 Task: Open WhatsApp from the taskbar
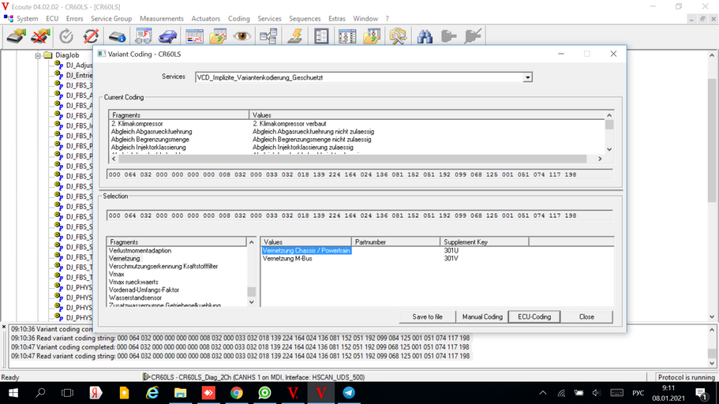click(264, 393)
